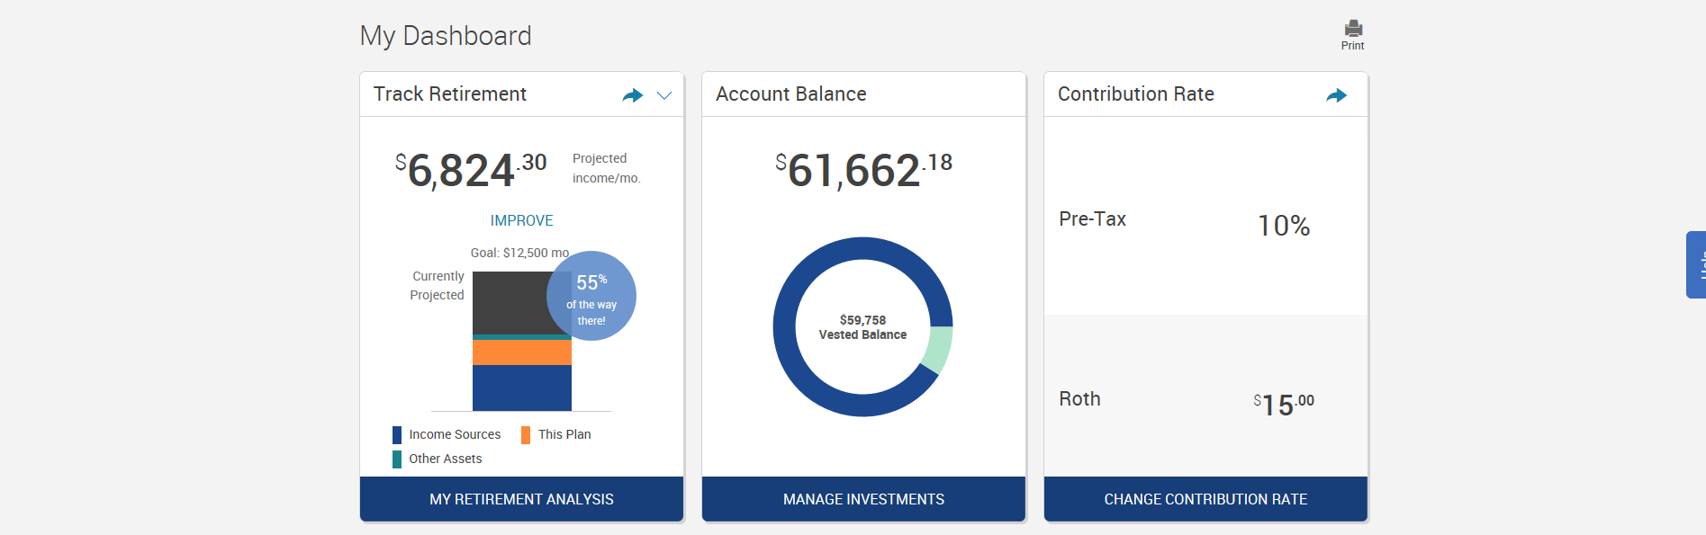Click This Plan legend swatch
1706x535 pixels.
coord(526,435)
